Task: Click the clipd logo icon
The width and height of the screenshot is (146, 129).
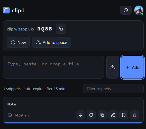Action: coord(6,10)
